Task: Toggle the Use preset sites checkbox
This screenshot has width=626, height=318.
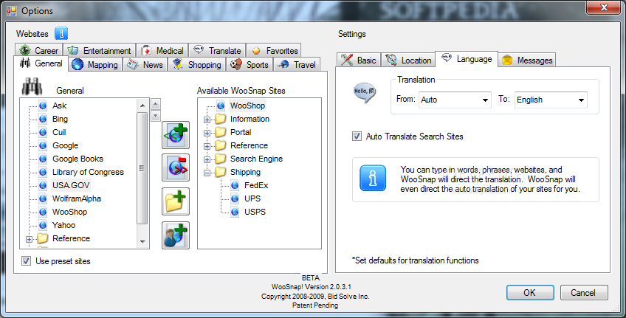Action: (27, 261)
